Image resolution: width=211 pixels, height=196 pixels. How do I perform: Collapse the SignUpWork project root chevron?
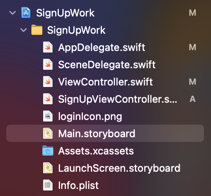(x=13, y=13)
